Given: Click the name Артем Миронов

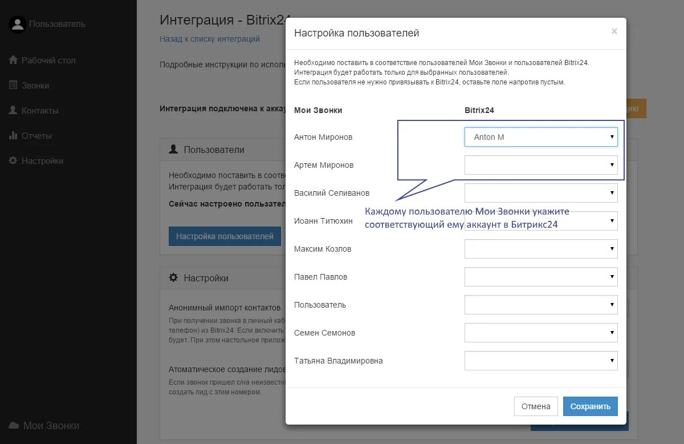Looking at the screenshot, I should (324, 165).
